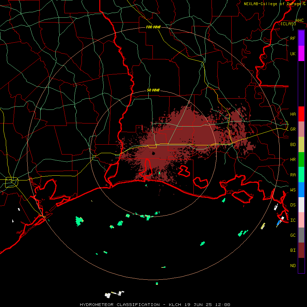
Task: Click the DS legend label
Action: [293, 205]
